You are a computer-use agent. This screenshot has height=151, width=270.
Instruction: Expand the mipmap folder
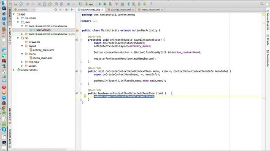22,62
